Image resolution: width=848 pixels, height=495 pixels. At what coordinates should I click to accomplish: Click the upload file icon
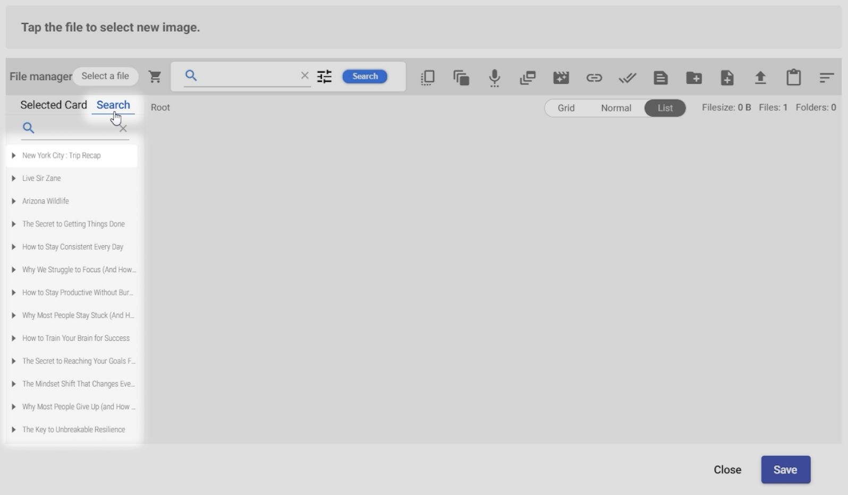click(760, 78)
